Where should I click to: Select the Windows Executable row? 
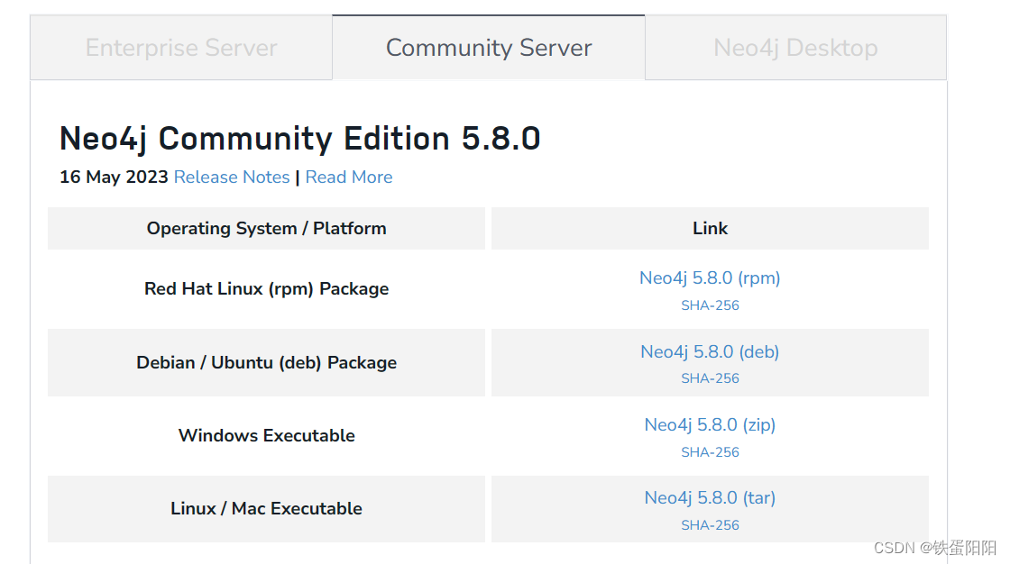pos(266,435)
